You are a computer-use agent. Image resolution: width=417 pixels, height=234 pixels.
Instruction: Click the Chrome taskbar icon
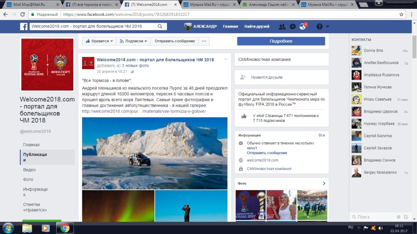[65, 228]
